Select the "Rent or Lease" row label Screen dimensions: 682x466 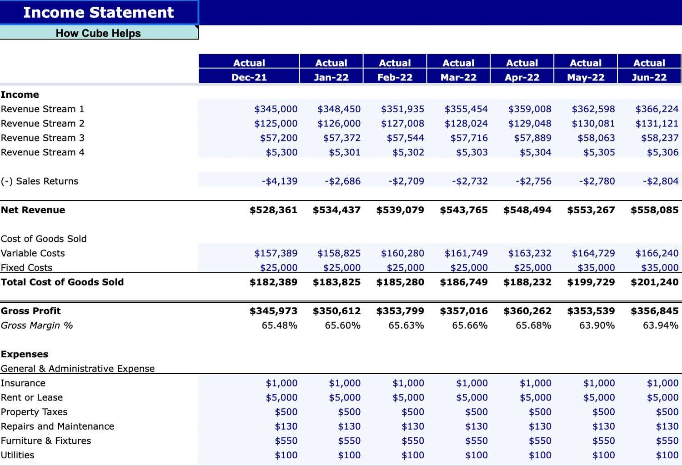[32, 397]
